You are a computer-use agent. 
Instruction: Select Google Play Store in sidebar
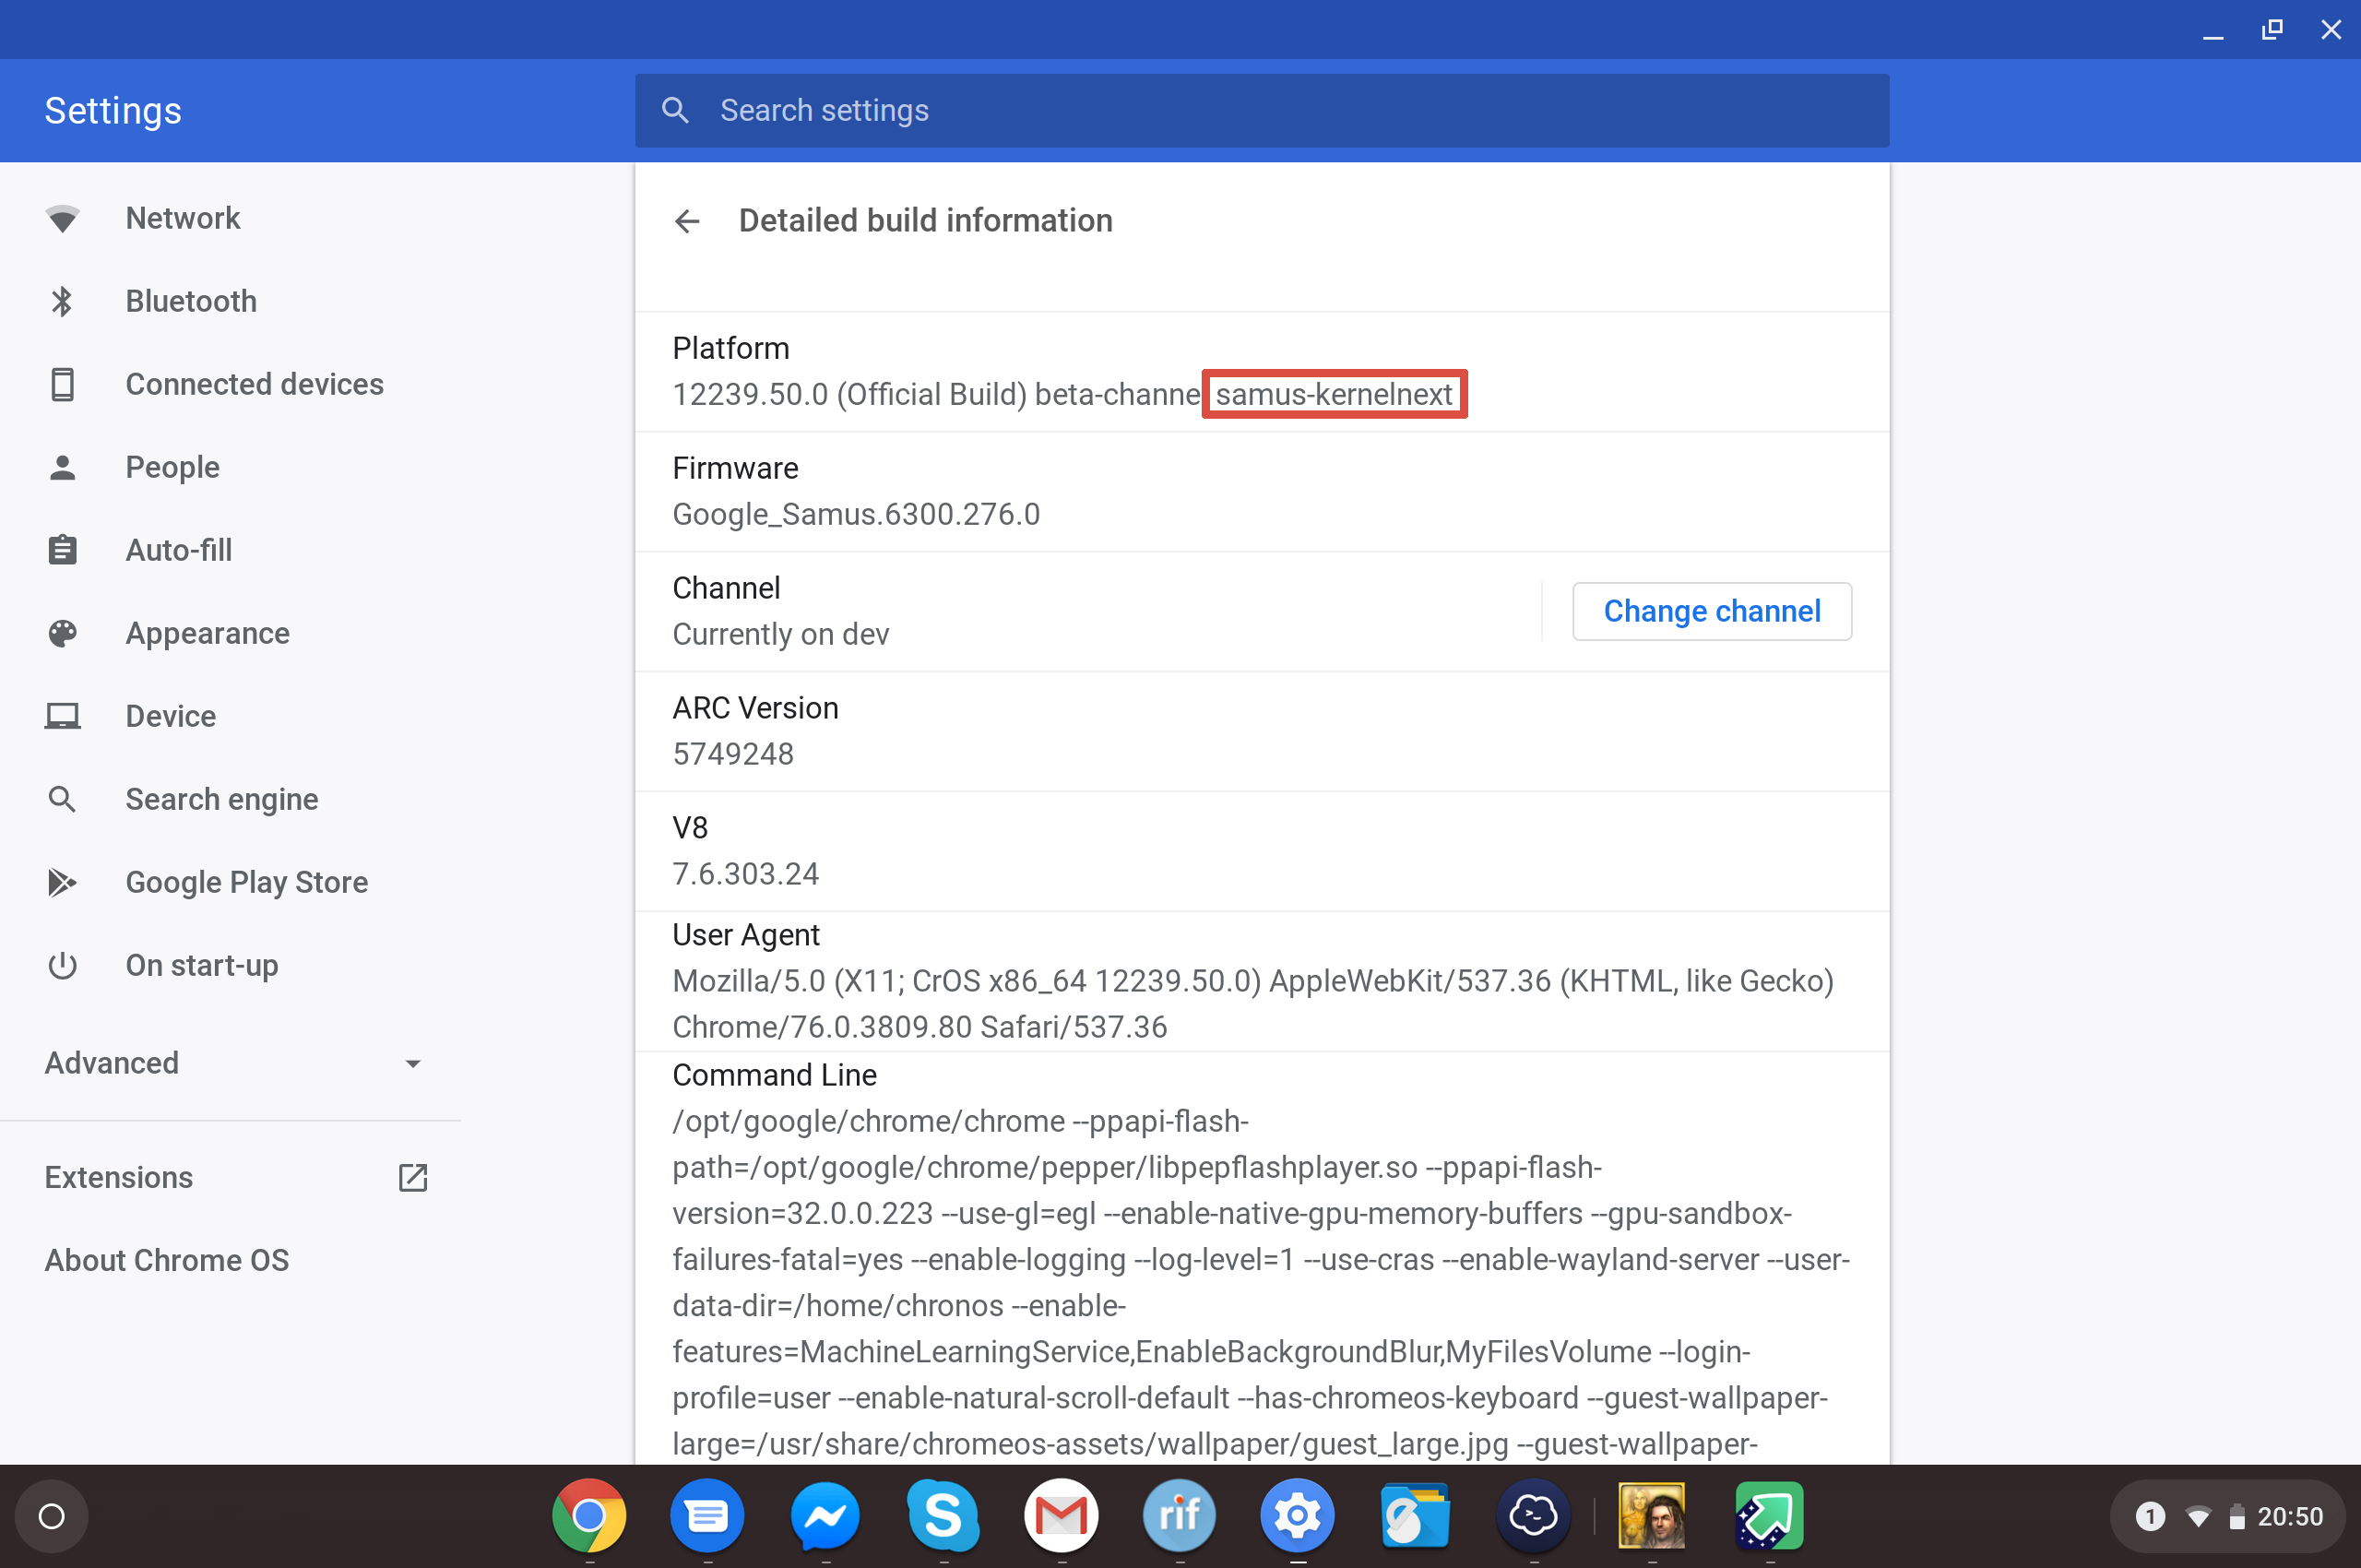click(246, 882)
